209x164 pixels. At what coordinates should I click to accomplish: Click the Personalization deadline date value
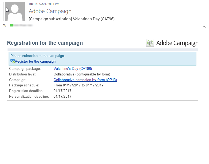pyautogui.click(x=62, y=96)
